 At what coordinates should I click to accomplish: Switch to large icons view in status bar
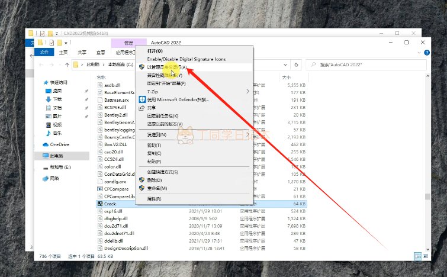pos(425,256)
